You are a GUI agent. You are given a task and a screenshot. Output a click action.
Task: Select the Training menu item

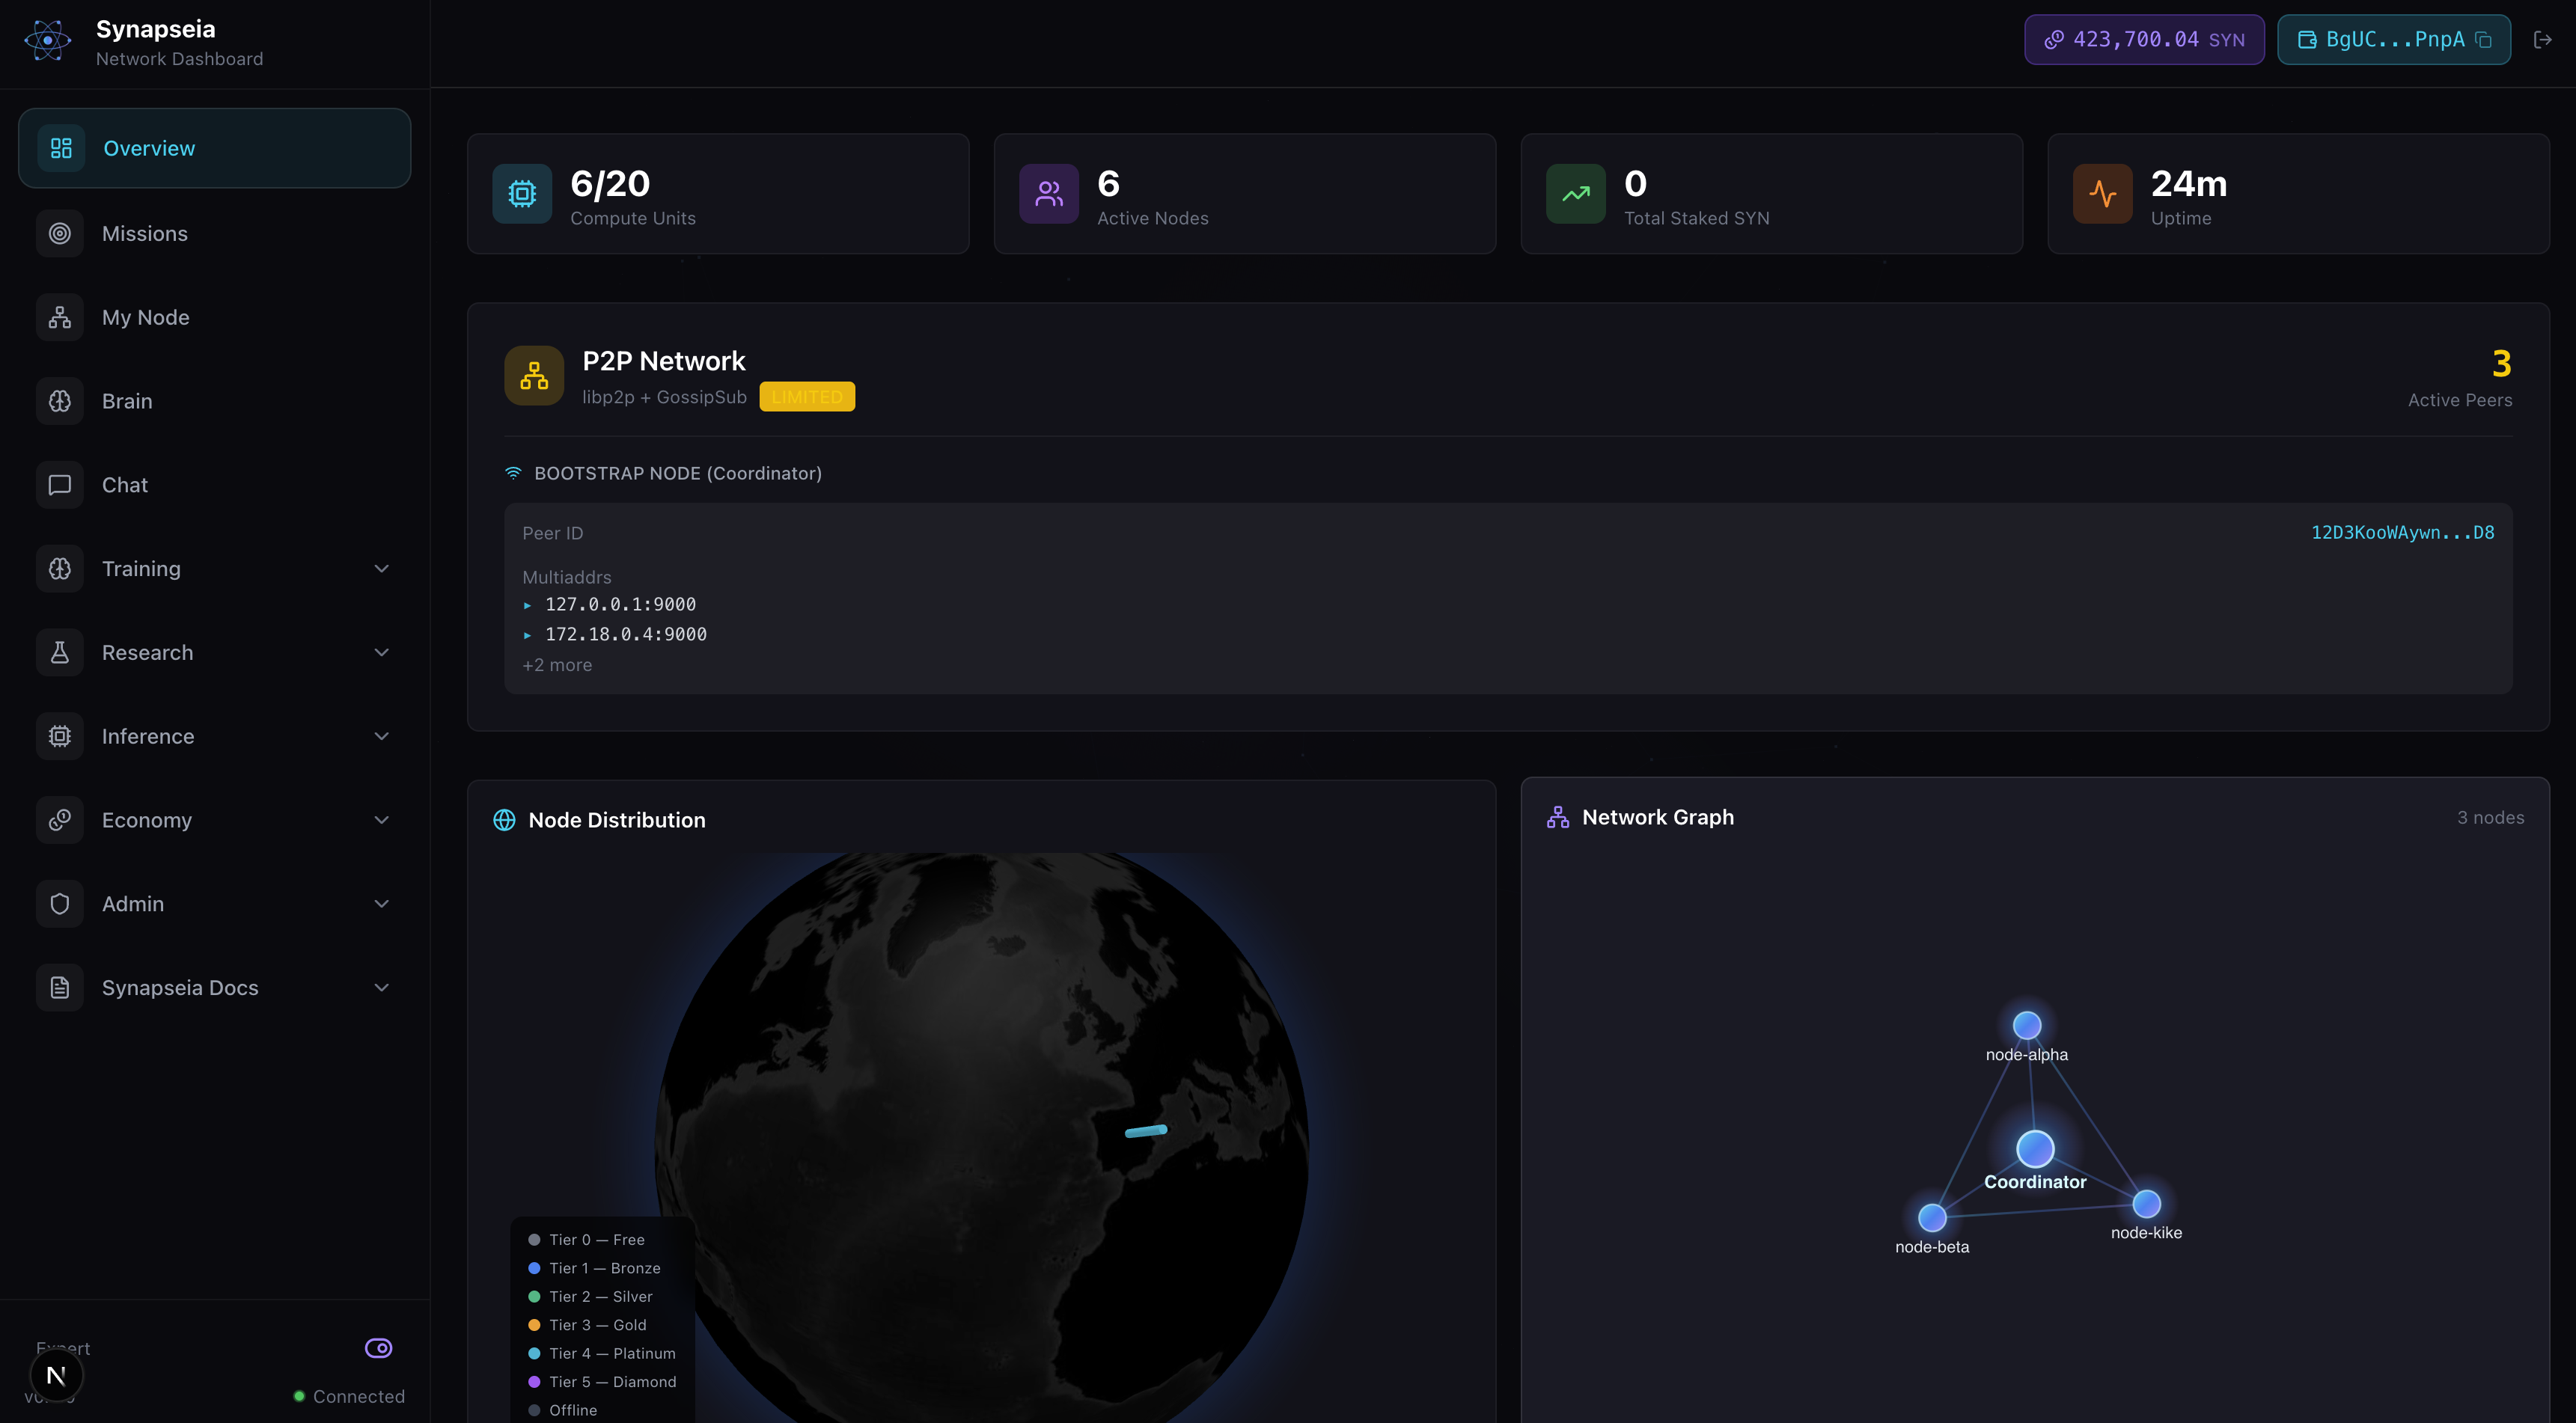(x=214, y=569)
